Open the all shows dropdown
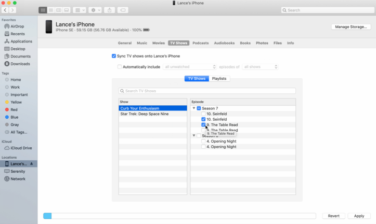376x224 pixels. pos(260,67)
